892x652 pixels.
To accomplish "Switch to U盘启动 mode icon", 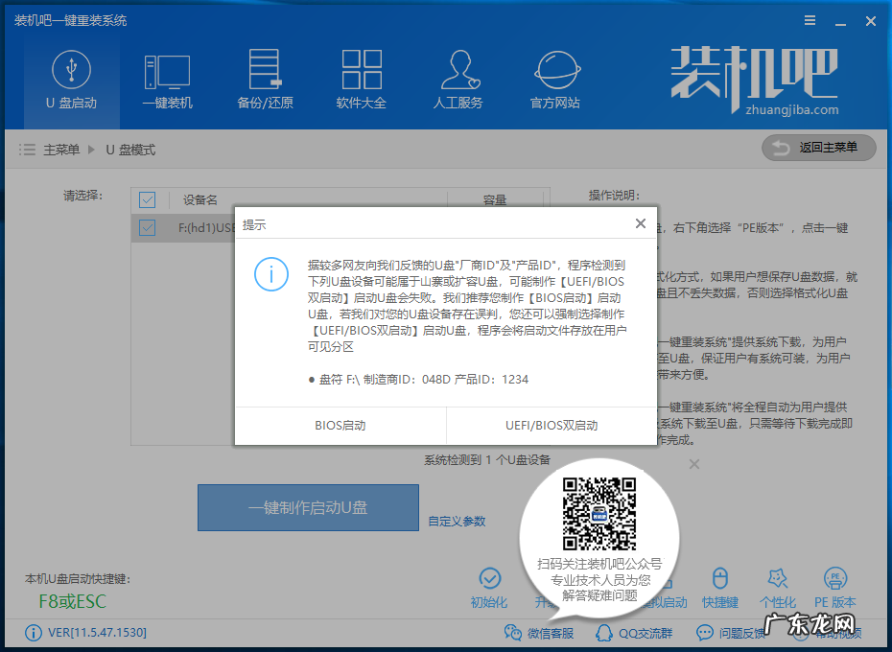I will (70, 79).
